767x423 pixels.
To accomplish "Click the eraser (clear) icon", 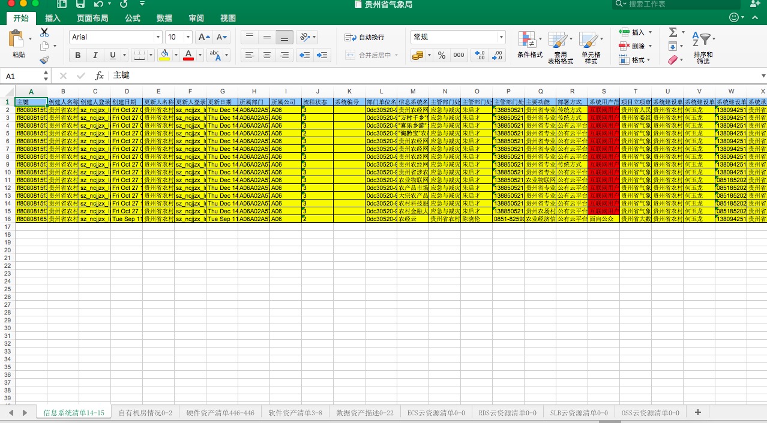I will click(672, 59).
